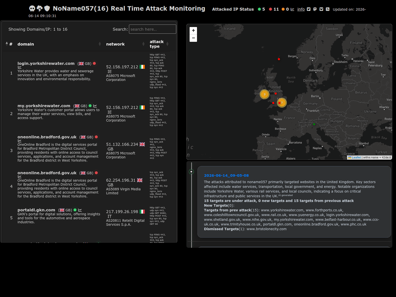Click AS5089 Virgin Media Limited text
This screenshot has width=396, height=297.
tap(123, 191)
